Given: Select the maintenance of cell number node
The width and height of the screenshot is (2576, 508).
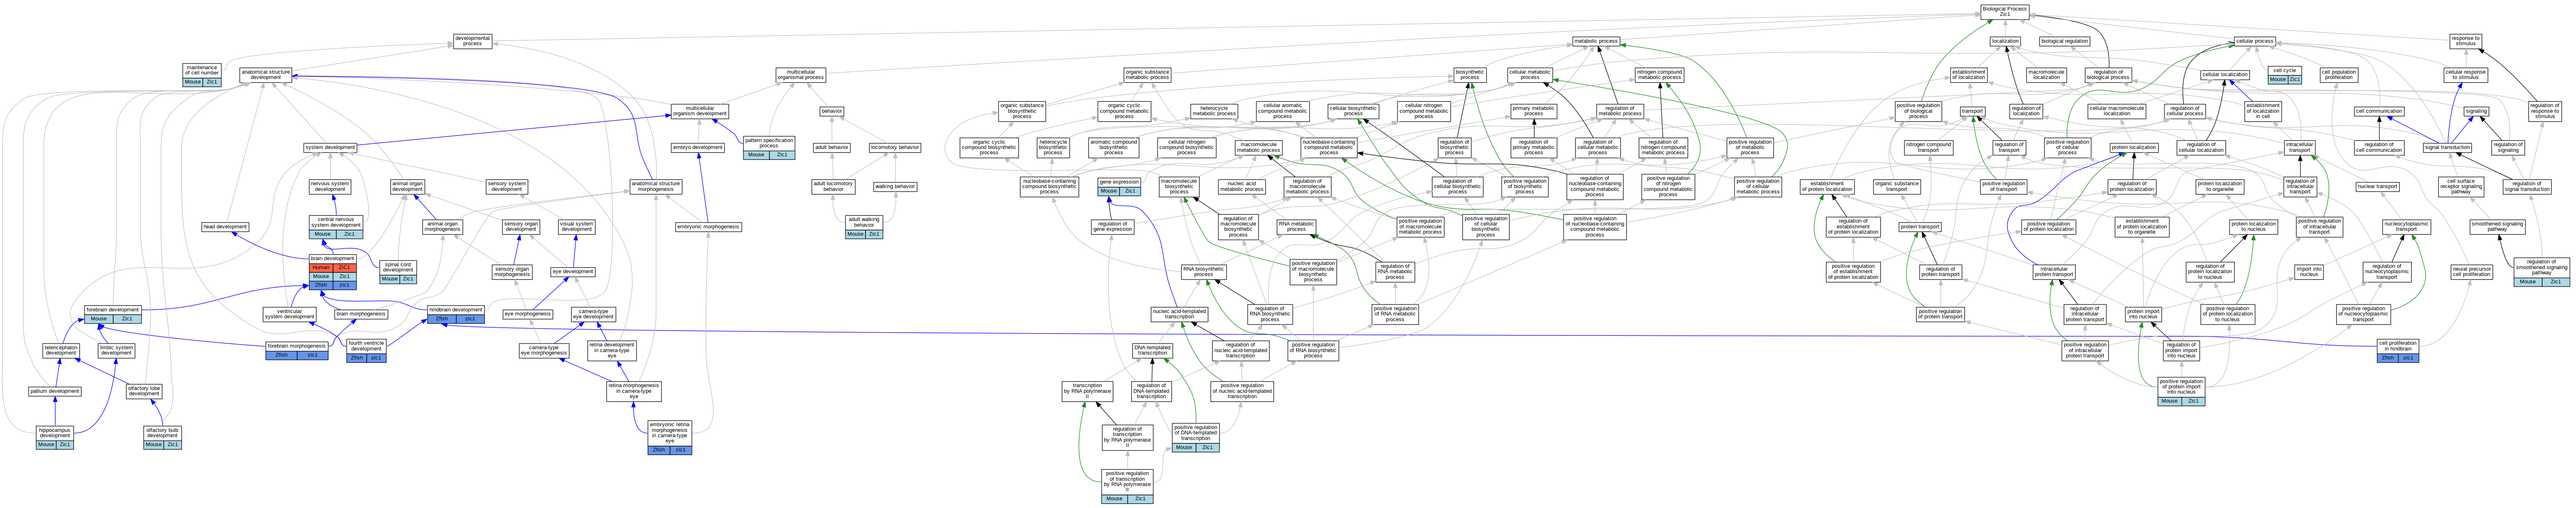Looking at the screenshot, I should point(202,74).
